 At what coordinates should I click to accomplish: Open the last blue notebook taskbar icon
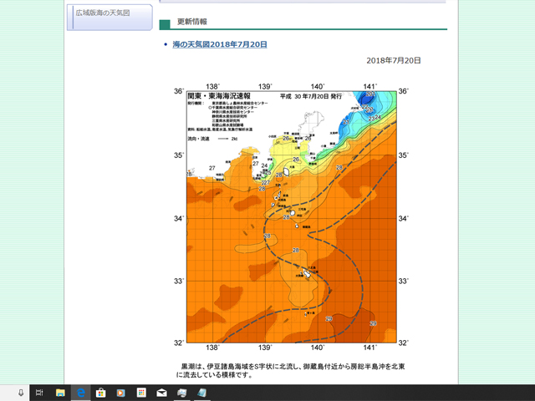tap(202, 392)
